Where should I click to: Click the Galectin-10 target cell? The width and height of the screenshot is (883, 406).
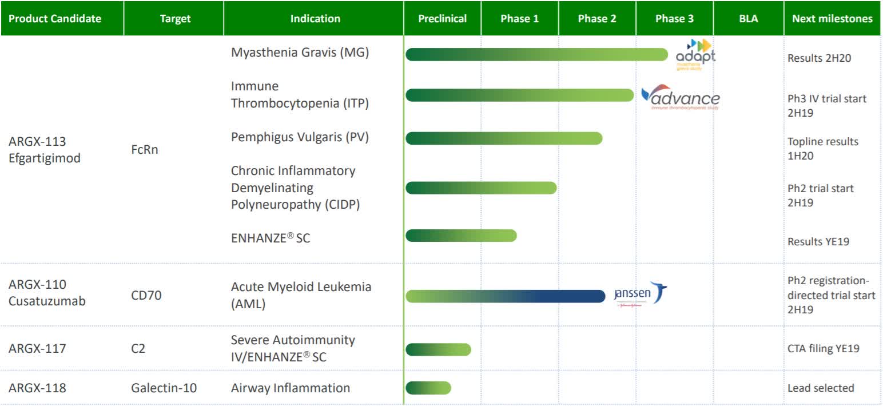point(164,388)
